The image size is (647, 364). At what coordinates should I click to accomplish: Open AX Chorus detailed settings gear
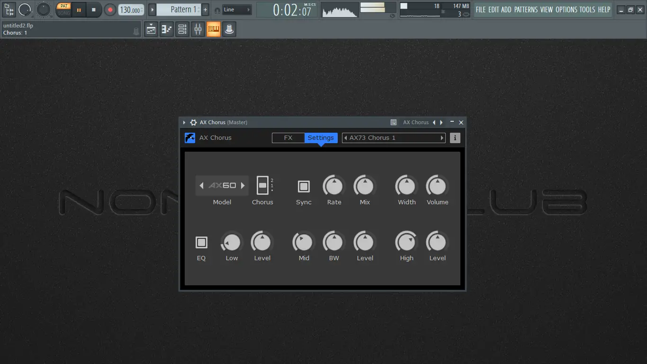(x=193, y=122)
